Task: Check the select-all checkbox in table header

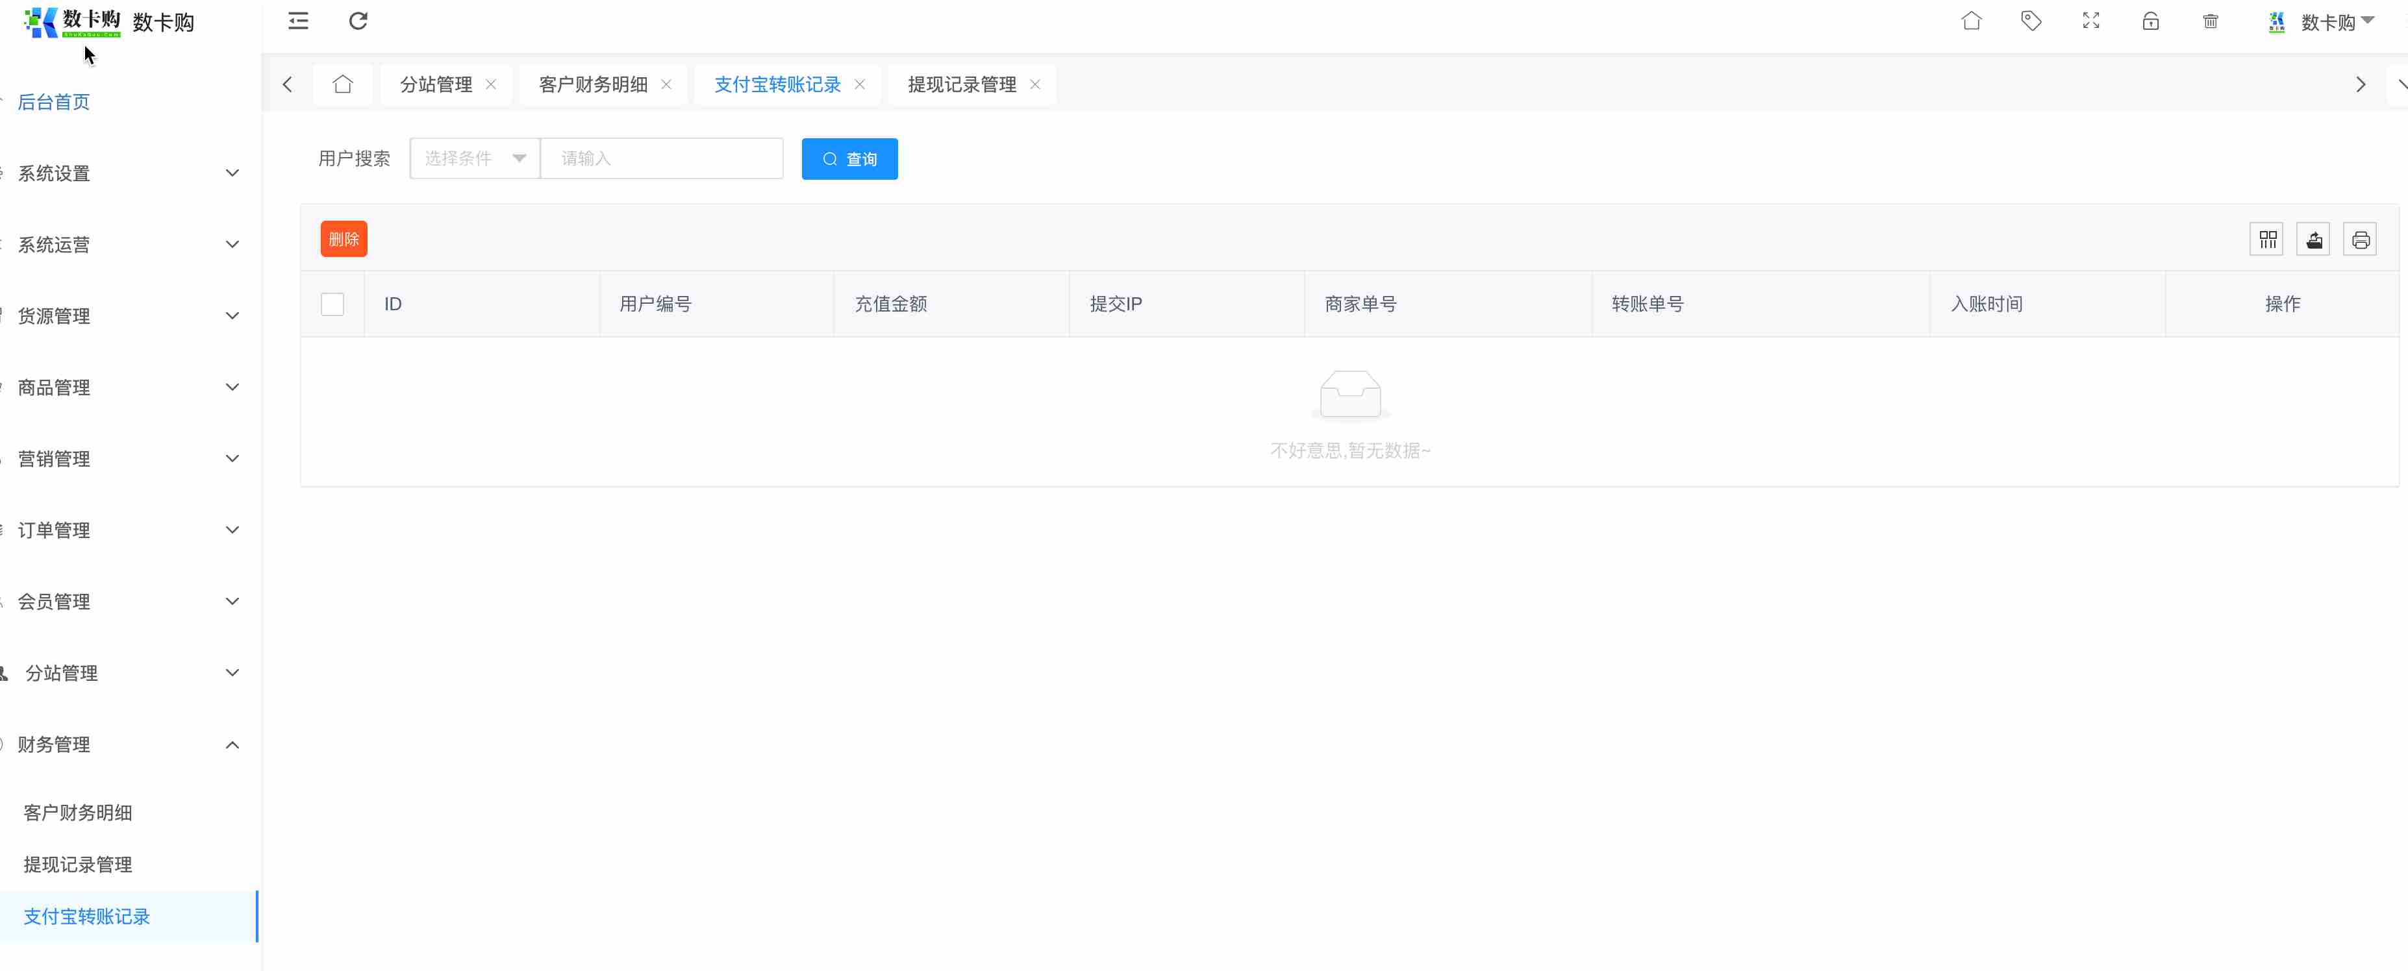Action: [332, 304]
